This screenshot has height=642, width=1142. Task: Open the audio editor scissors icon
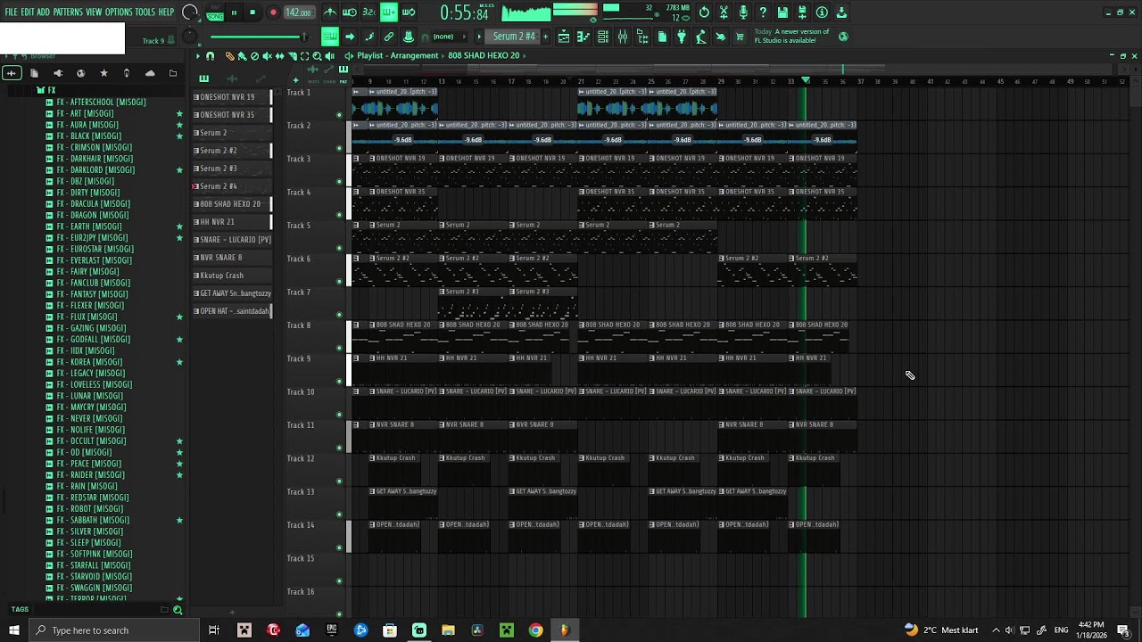[724, 12]
